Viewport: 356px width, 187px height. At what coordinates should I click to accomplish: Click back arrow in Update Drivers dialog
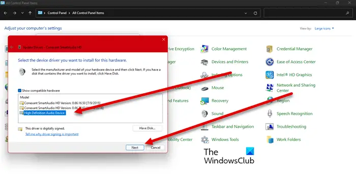12,47
